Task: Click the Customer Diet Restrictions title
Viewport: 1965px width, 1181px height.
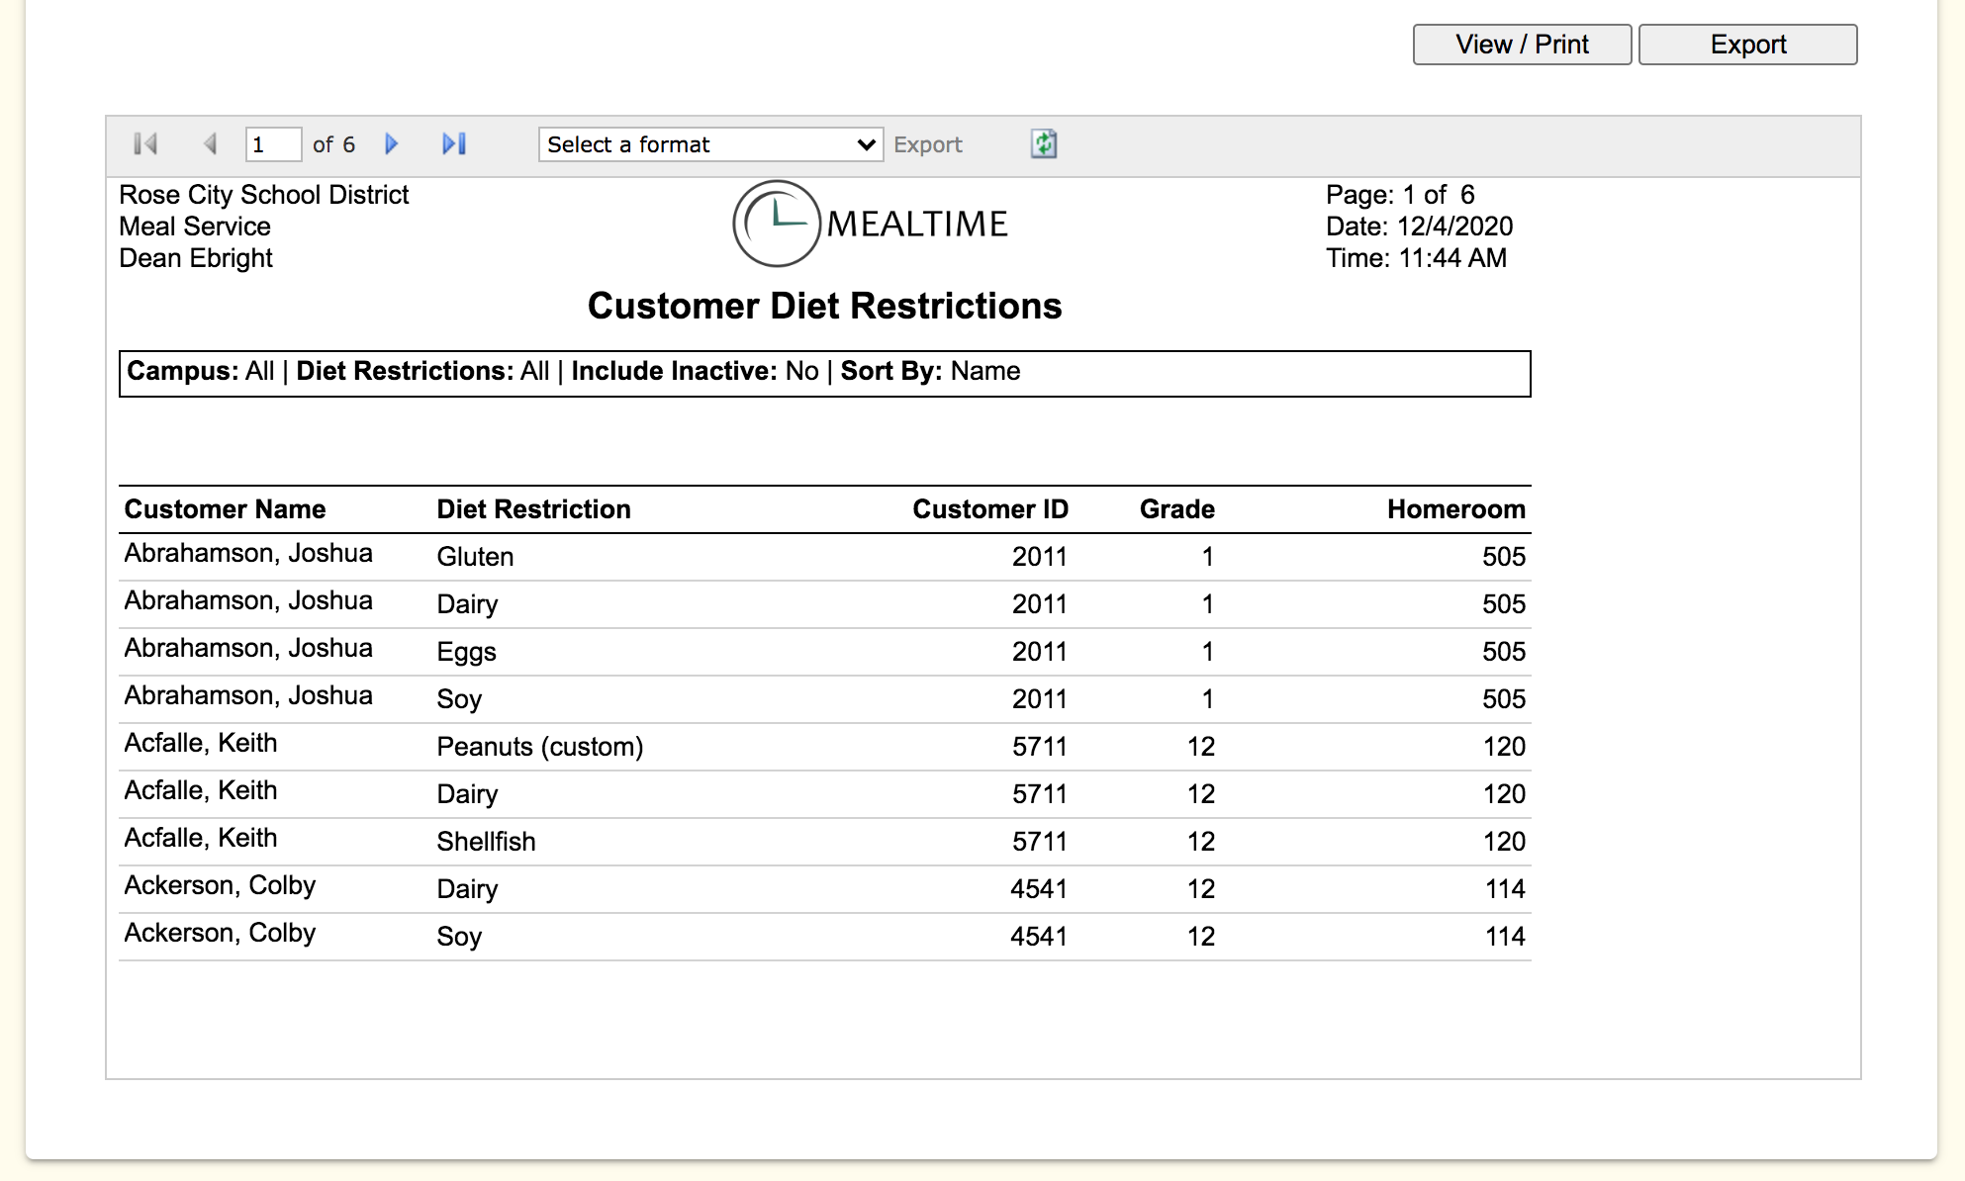Action: click(x=824, y=307)
